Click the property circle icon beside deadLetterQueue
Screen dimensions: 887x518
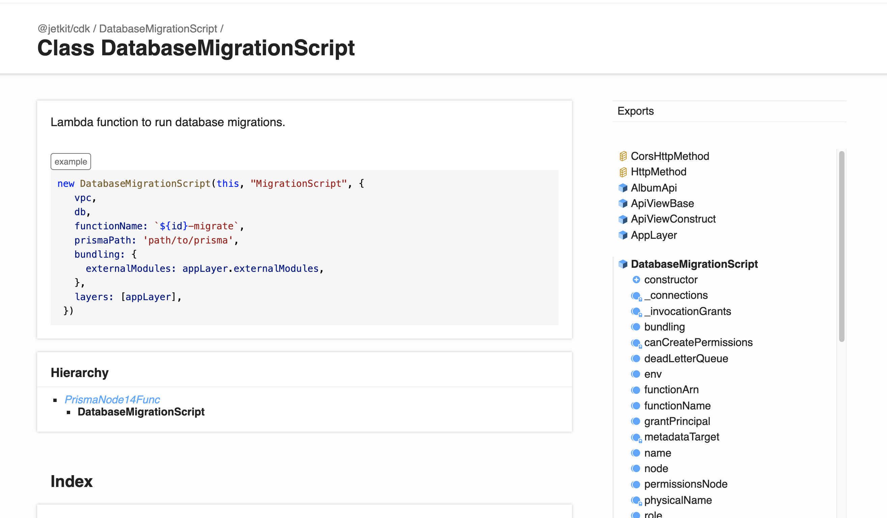pos(636,358)
